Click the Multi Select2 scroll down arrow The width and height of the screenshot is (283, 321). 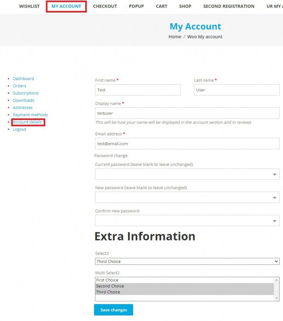point(277,298)
